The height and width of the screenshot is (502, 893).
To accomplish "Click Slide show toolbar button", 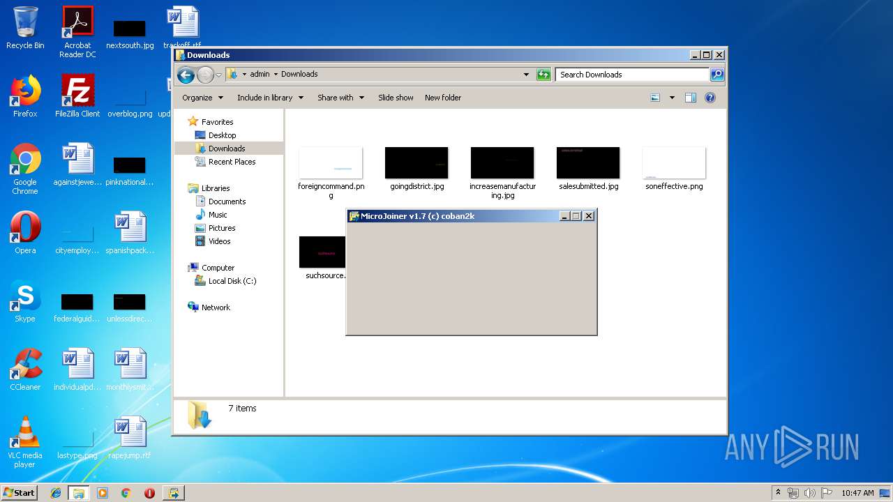I will coord(396,98).
